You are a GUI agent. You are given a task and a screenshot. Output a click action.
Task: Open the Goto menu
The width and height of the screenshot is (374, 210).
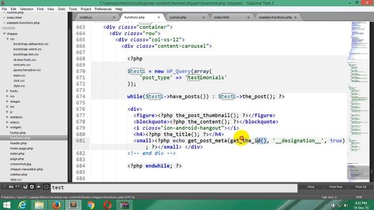tap(61, 9)
